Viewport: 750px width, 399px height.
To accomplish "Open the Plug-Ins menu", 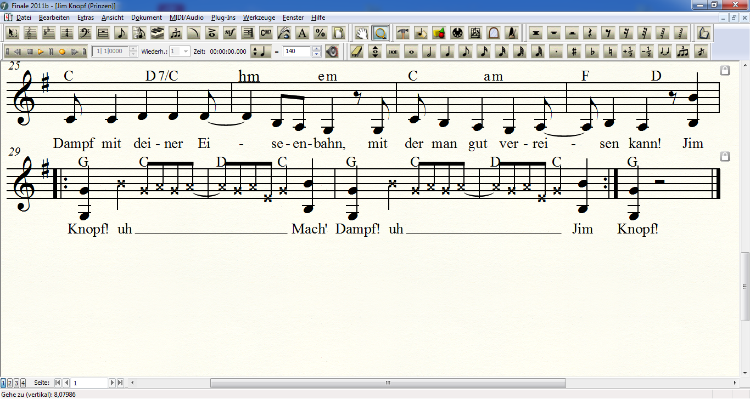I will coord(223,18).
